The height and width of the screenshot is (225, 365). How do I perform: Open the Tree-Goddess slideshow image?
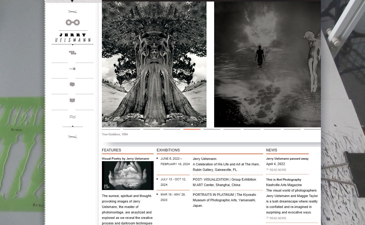click(x=154, y=64)
